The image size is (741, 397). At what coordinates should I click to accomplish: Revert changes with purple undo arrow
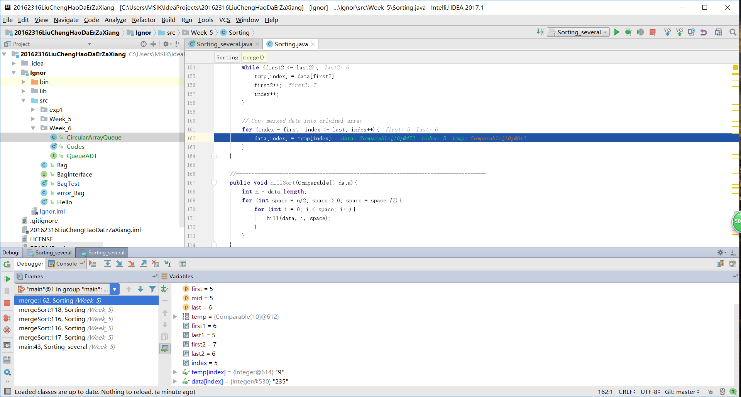[x=704, y=32]
